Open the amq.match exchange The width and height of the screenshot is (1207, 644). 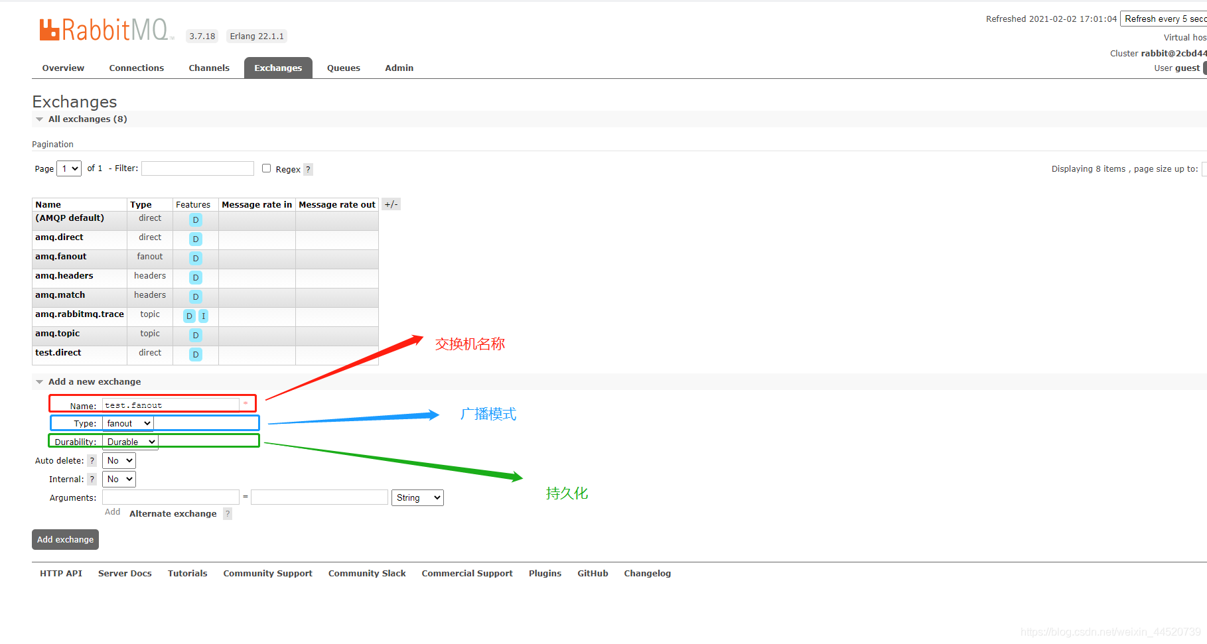point(60,295)
